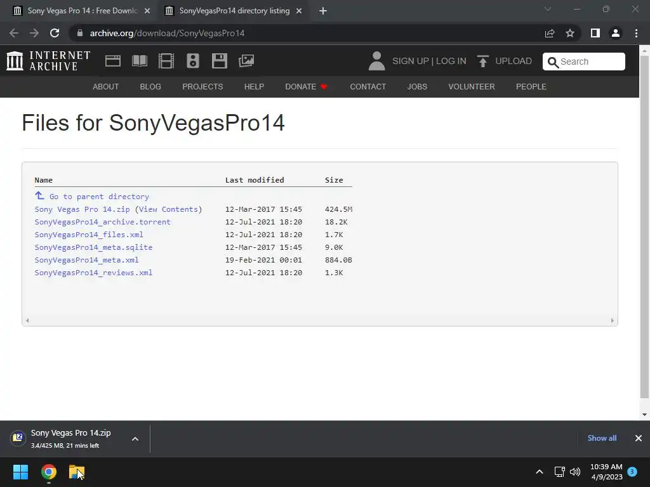Viewport: 650px width, 487px height.
Task: Expand download options chevron for zip
Action: pyautogui.click(x=135, y=439)
